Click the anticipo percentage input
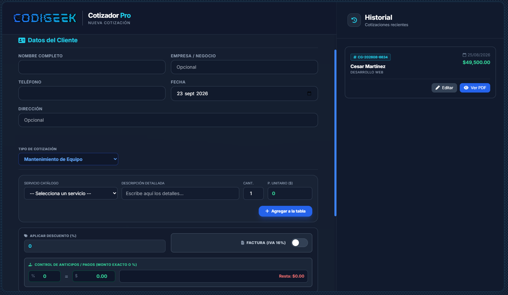 (45, 276)
